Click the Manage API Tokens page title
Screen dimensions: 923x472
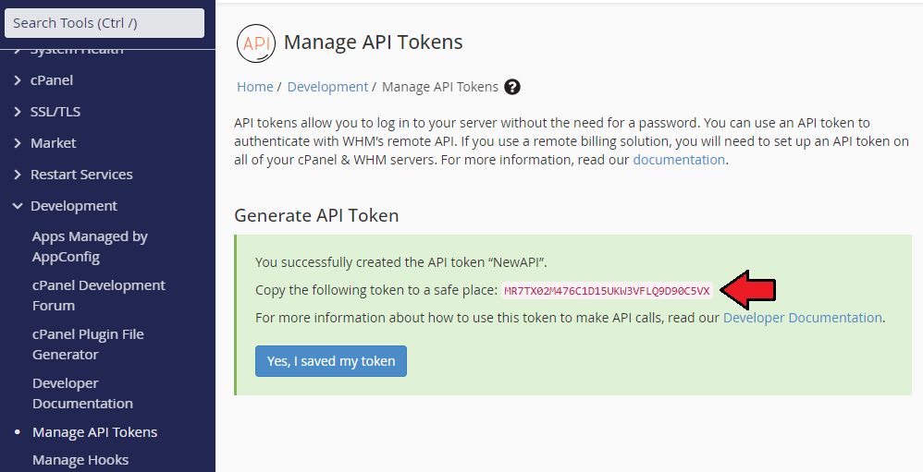[374, 42]
